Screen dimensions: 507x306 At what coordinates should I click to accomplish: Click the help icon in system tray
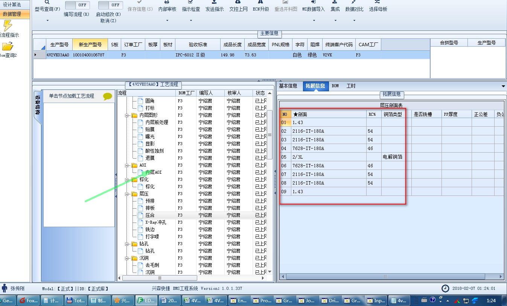(x=433, y=300)
